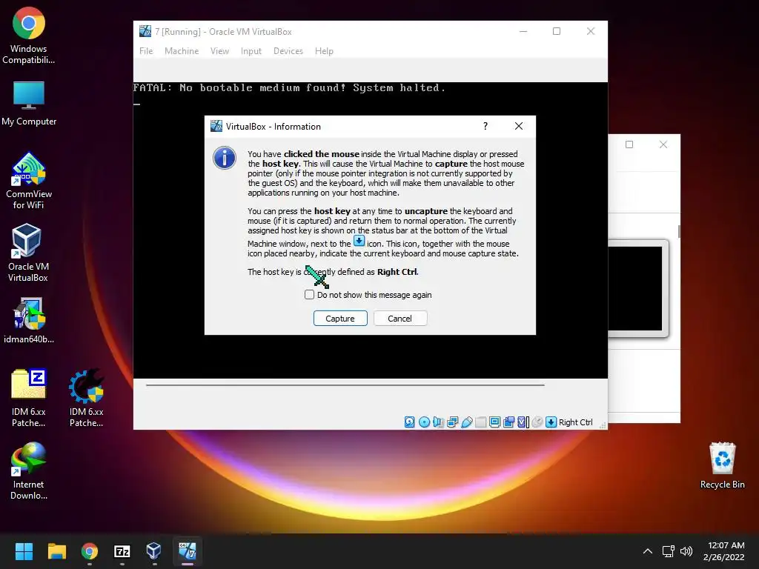
Task: Tick 'Do not show this message again'
Action: [309, 295]
